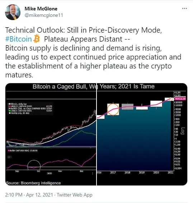193x203 pixels.
Task: Click the small orange circle at 2021
Action: tap(171, 99)
